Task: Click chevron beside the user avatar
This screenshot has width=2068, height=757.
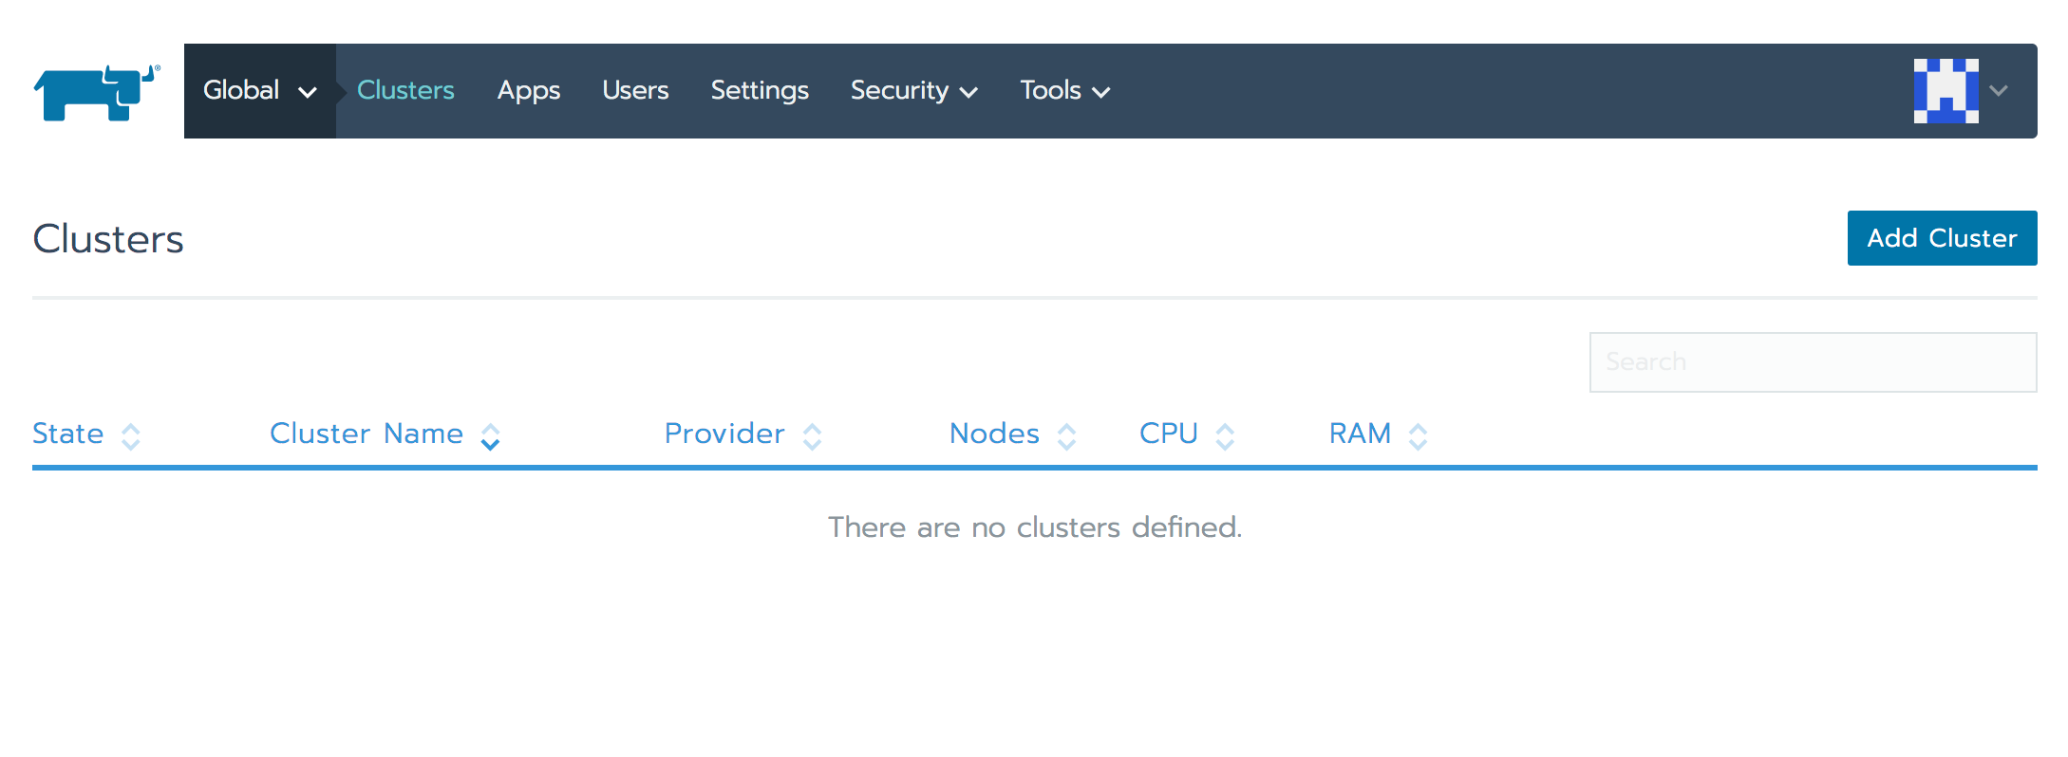Action: 1999,91
